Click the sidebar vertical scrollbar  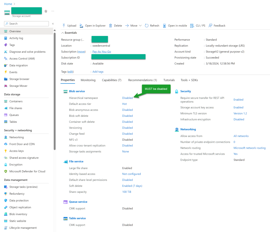[x=55, y=91]
